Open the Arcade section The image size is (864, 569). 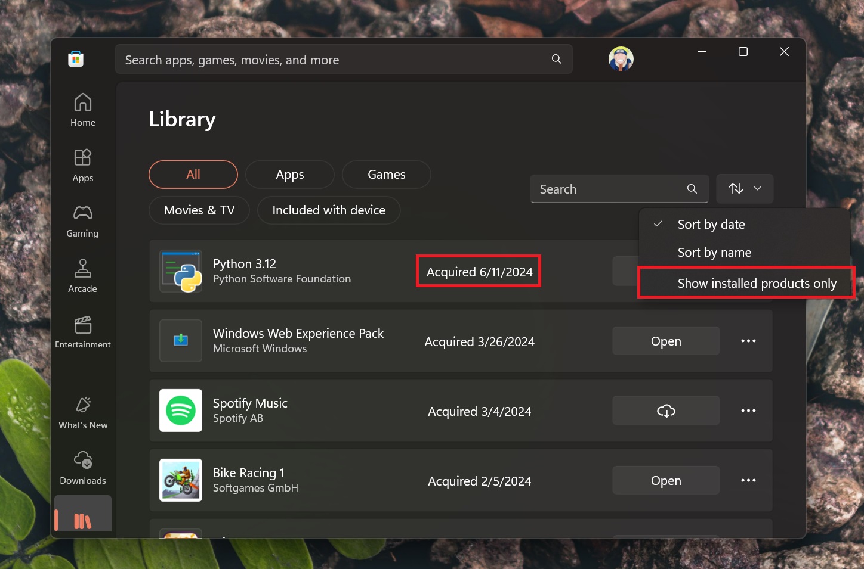pos(82,275)
